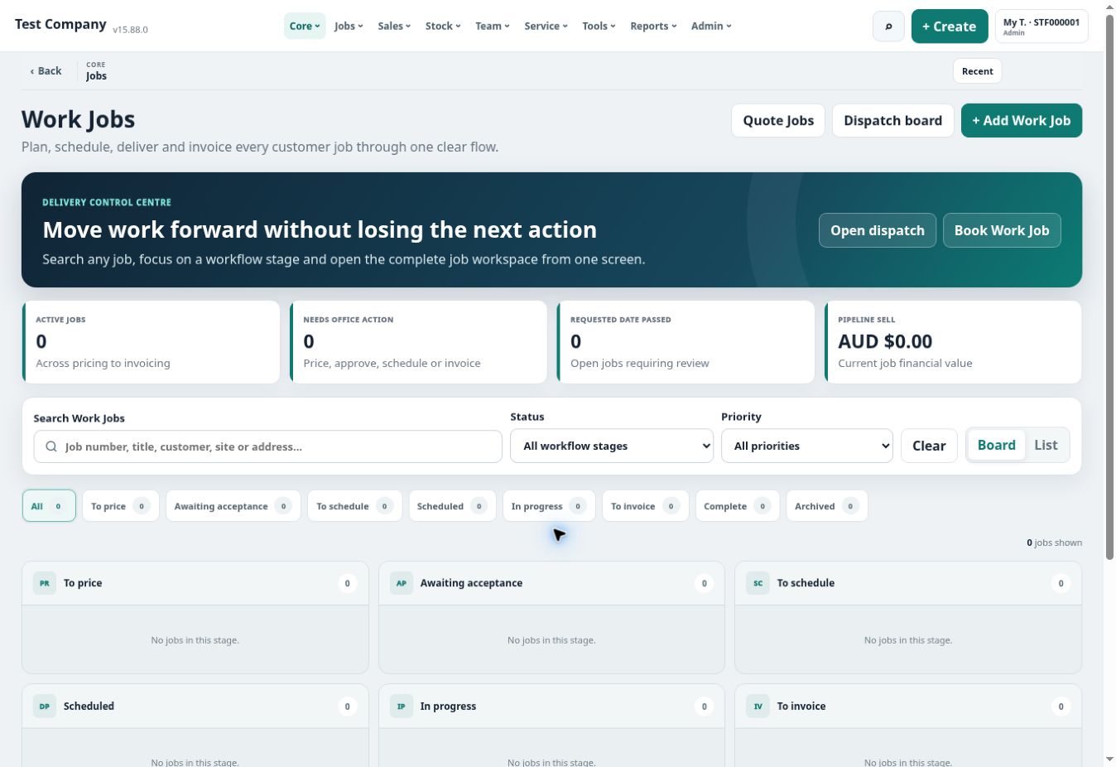The height and width of the screenshot is (767, 1116).
Task: Filter by Awaiting acceptance stage chip
Action: click(x=233, y=506)
